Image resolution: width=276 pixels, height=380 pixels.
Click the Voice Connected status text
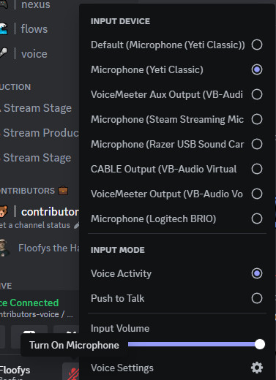pyautogui.click(x=29, y=303)
